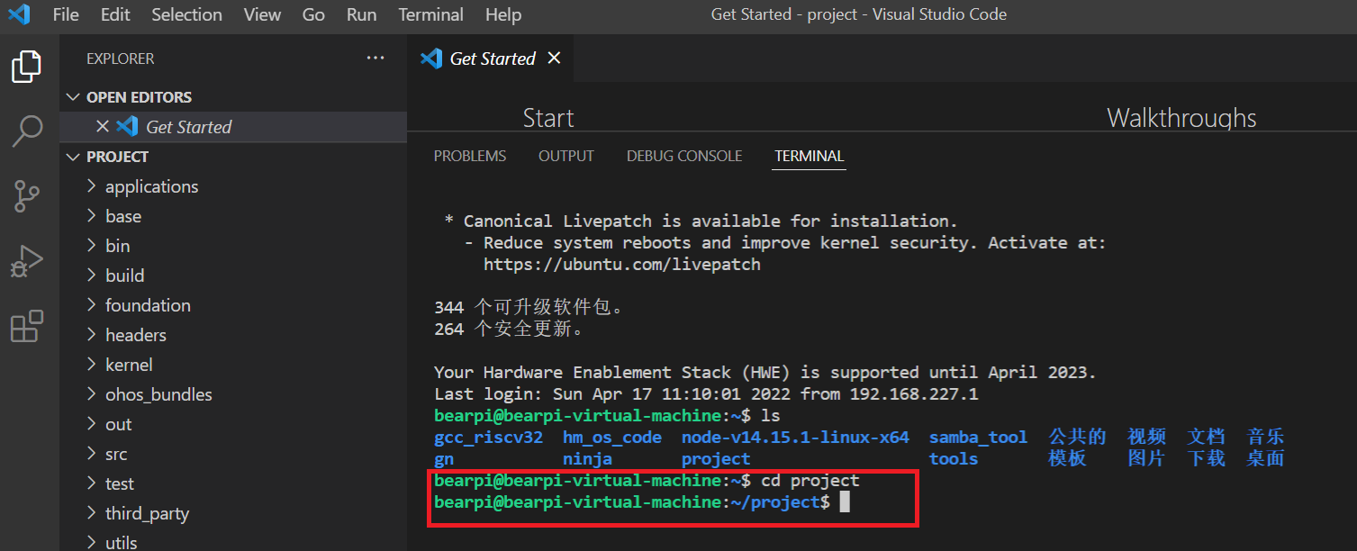Screen dimensions: 1357x551
Task: Close Get Started in Open Editors list
Action: point(103,127)
